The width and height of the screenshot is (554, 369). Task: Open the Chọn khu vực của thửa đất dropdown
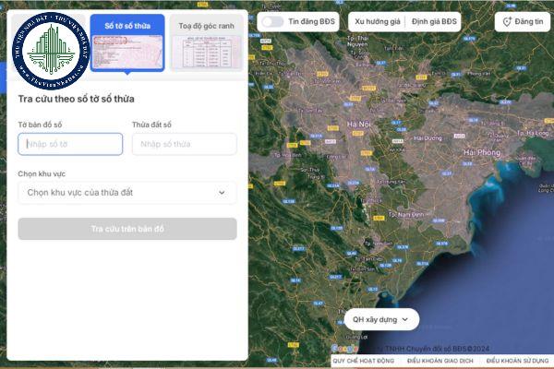click(127, 193)
